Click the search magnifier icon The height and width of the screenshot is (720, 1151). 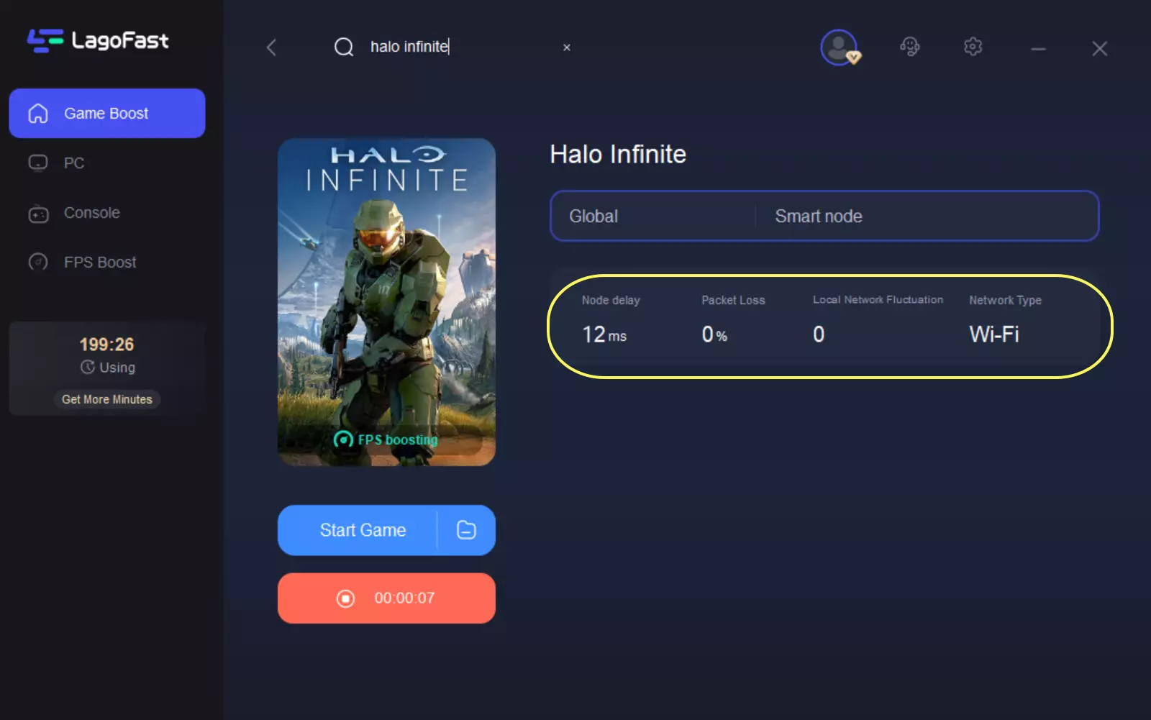tap(344, 47)
